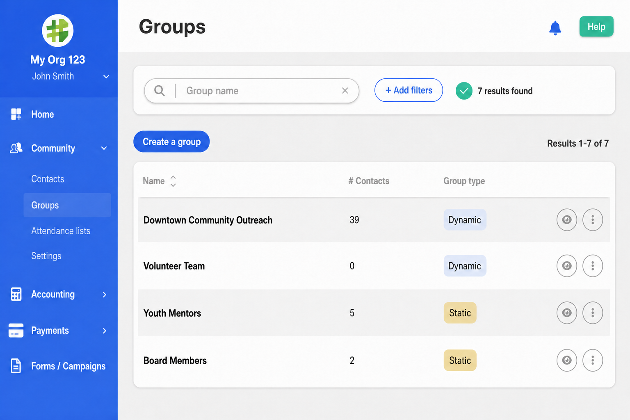
Task: Open the Contacts submenu item
Action: [48, 179]
